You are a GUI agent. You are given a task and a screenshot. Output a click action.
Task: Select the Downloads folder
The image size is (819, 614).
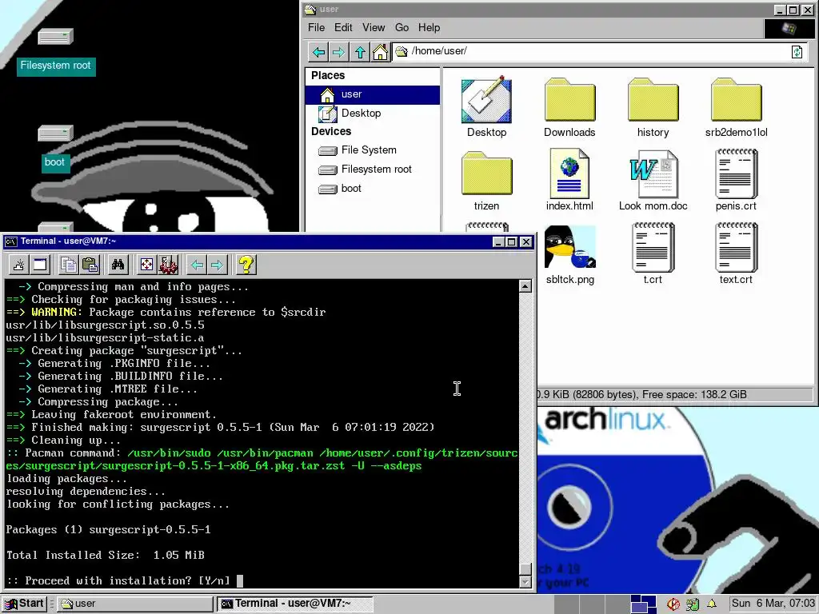(569, 108)
